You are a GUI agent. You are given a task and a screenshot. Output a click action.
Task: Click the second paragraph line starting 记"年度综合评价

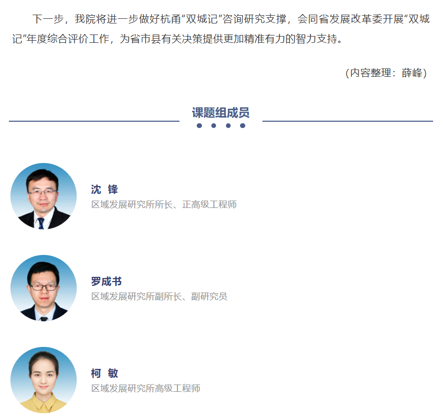point(177,39)
